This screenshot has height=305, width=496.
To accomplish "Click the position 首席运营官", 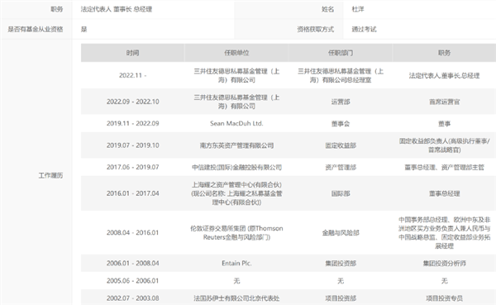I will pos(444,102).
